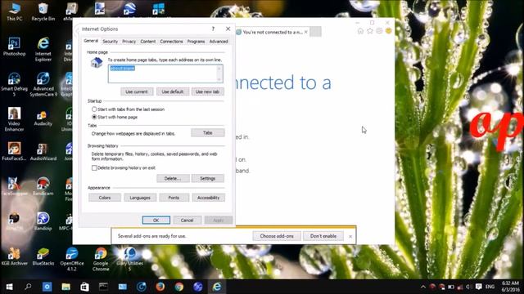Switch to the Programs tab
This screenshot has width=524, height=294.
pos(196,42)
